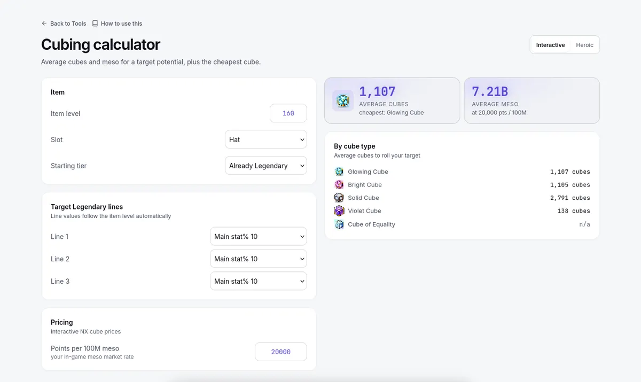Click the 'Target Legendary lines' heading
Image resolution: width=641 pixels, height=382 pixels.
coord(87,207)
